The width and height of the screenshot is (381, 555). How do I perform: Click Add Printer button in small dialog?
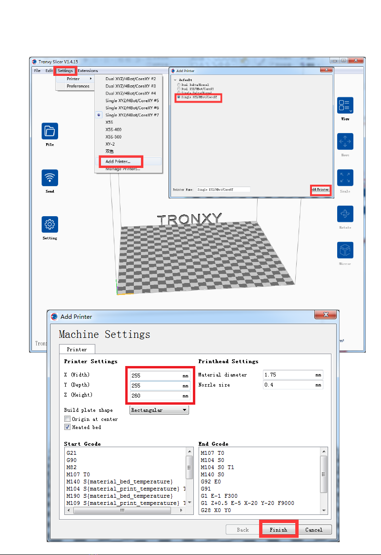pos(321,189)
